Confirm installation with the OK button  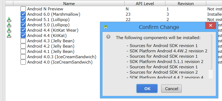147,89
